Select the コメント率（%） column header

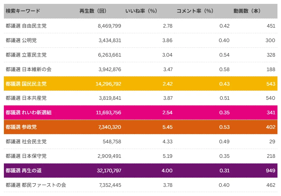tap(195, 11)
